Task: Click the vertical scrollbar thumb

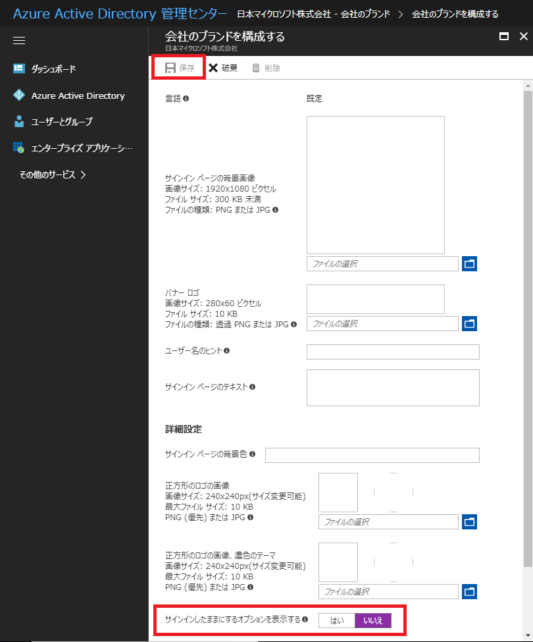Action: coord(528,329)
